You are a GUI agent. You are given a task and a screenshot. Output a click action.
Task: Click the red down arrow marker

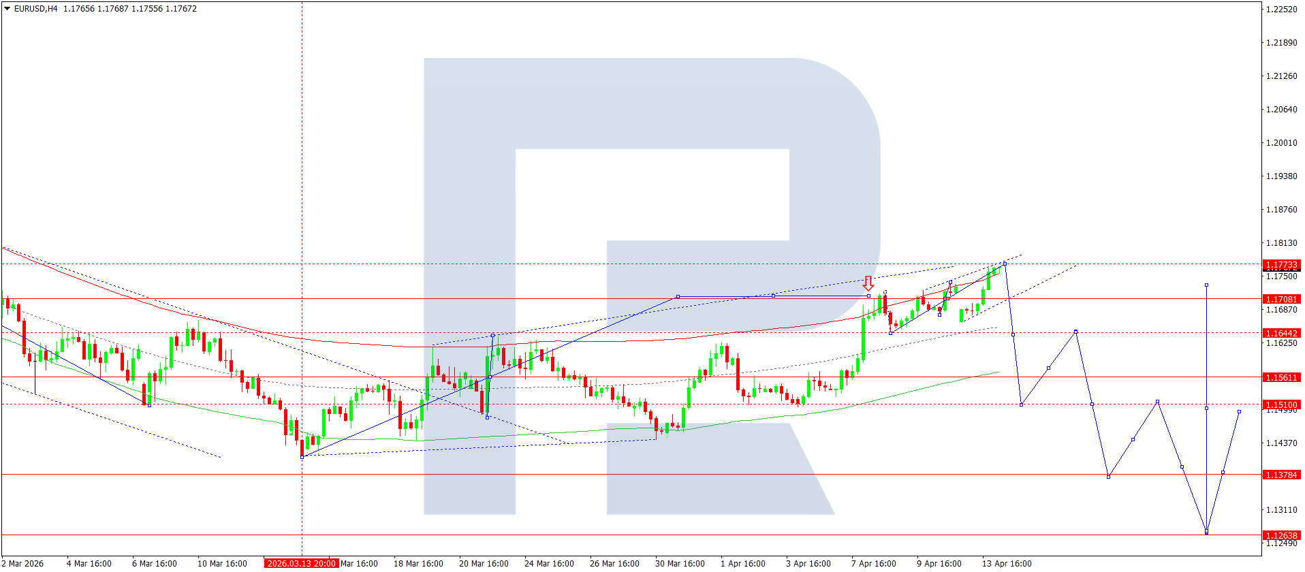click(x=868, y=283)
